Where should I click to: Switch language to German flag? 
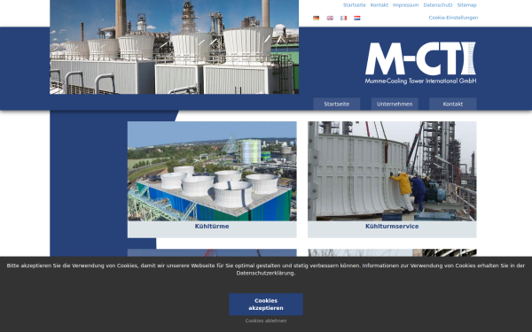[x=316, y=18]
